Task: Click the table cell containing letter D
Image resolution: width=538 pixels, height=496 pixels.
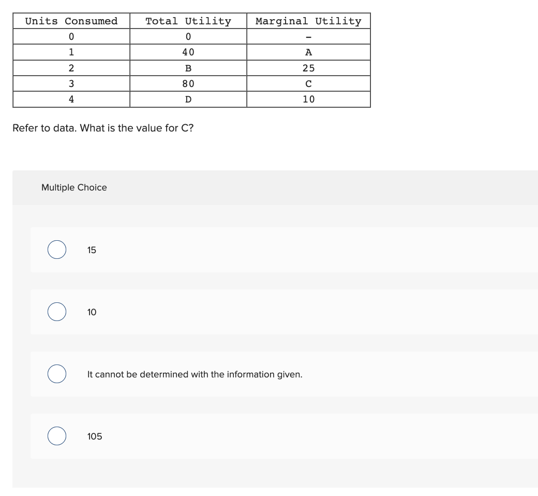Action: coord(187,99)
